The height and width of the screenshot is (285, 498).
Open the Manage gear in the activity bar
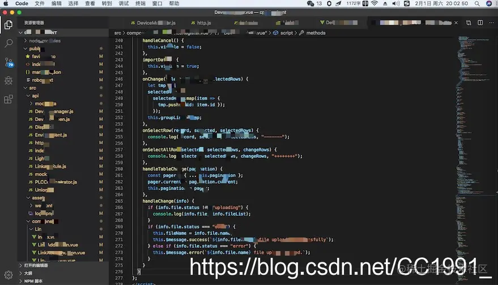(x=8, y=274)
